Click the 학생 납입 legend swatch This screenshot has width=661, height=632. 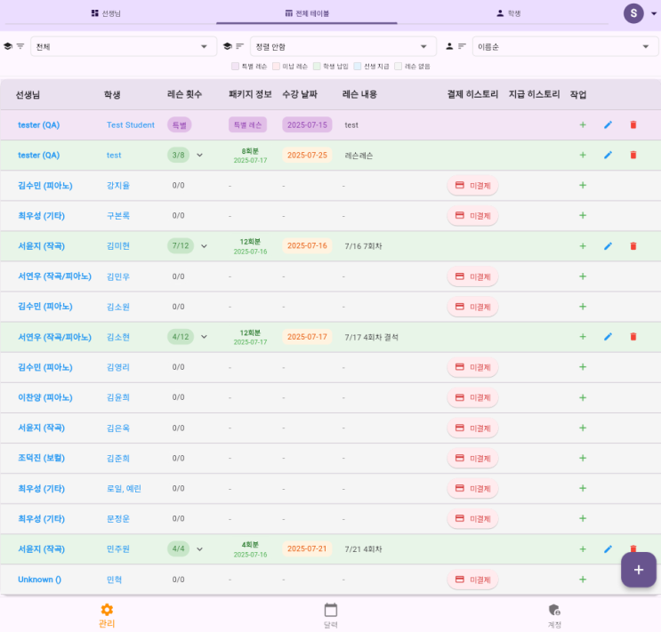tap(317, 66)
